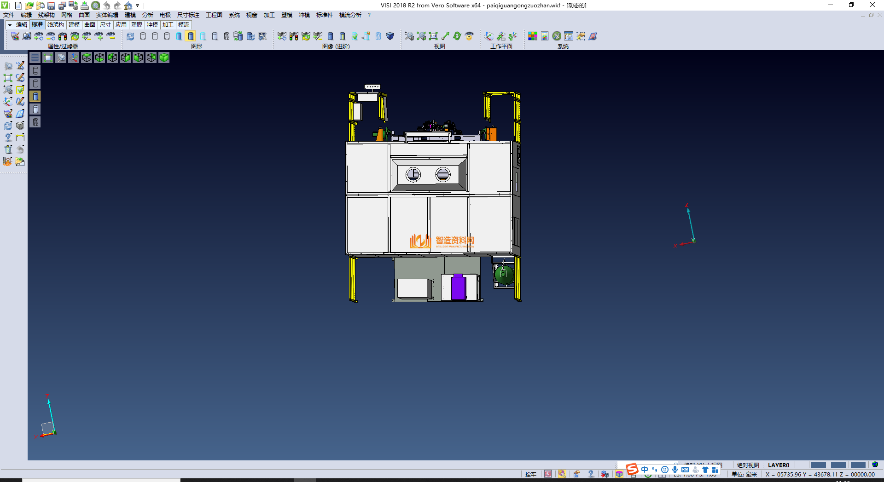884x482 pixels.
Task: Click the zoom 1:1 view icon
Action: 433,36
